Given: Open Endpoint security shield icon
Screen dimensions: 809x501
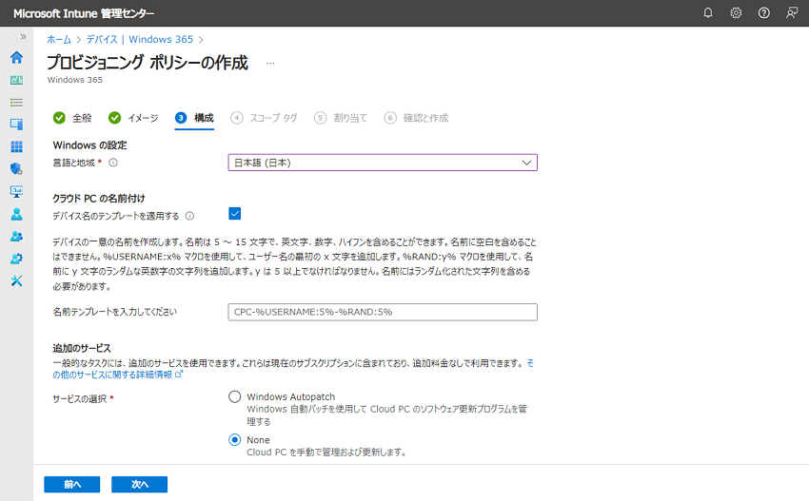Looking at the screenshot, I should point(16,168).
